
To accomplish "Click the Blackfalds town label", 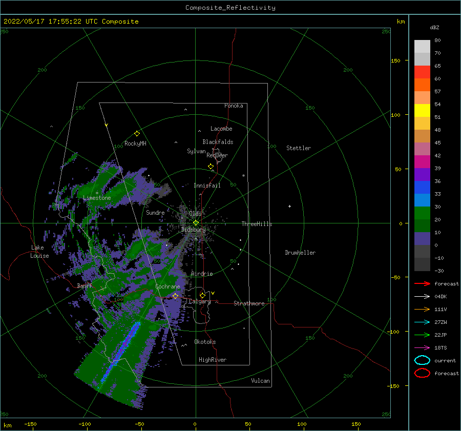I will click(218, 142).
